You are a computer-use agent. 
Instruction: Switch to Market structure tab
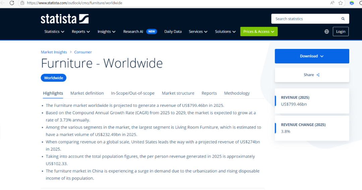[178, 93]
